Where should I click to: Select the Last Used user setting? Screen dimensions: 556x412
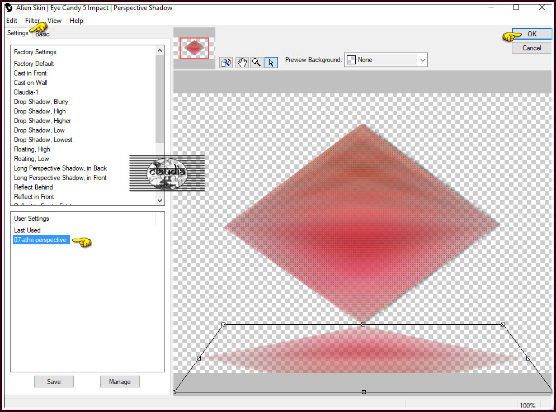[27, 230]
